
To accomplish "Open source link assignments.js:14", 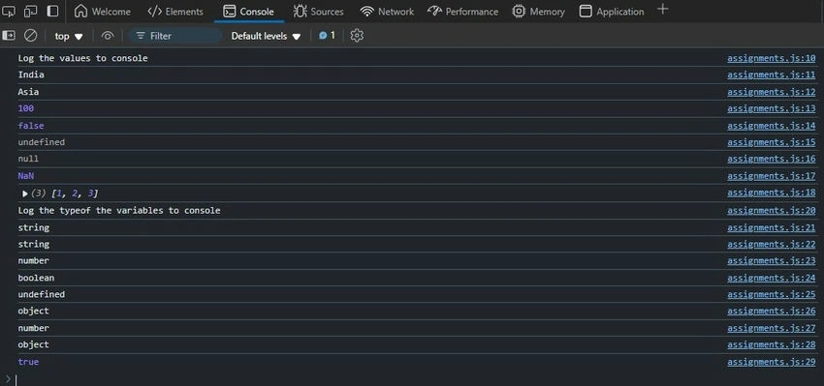I will point(771,126).
